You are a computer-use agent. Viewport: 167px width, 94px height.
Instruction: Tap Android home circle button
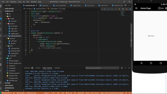tap(151, 63)
